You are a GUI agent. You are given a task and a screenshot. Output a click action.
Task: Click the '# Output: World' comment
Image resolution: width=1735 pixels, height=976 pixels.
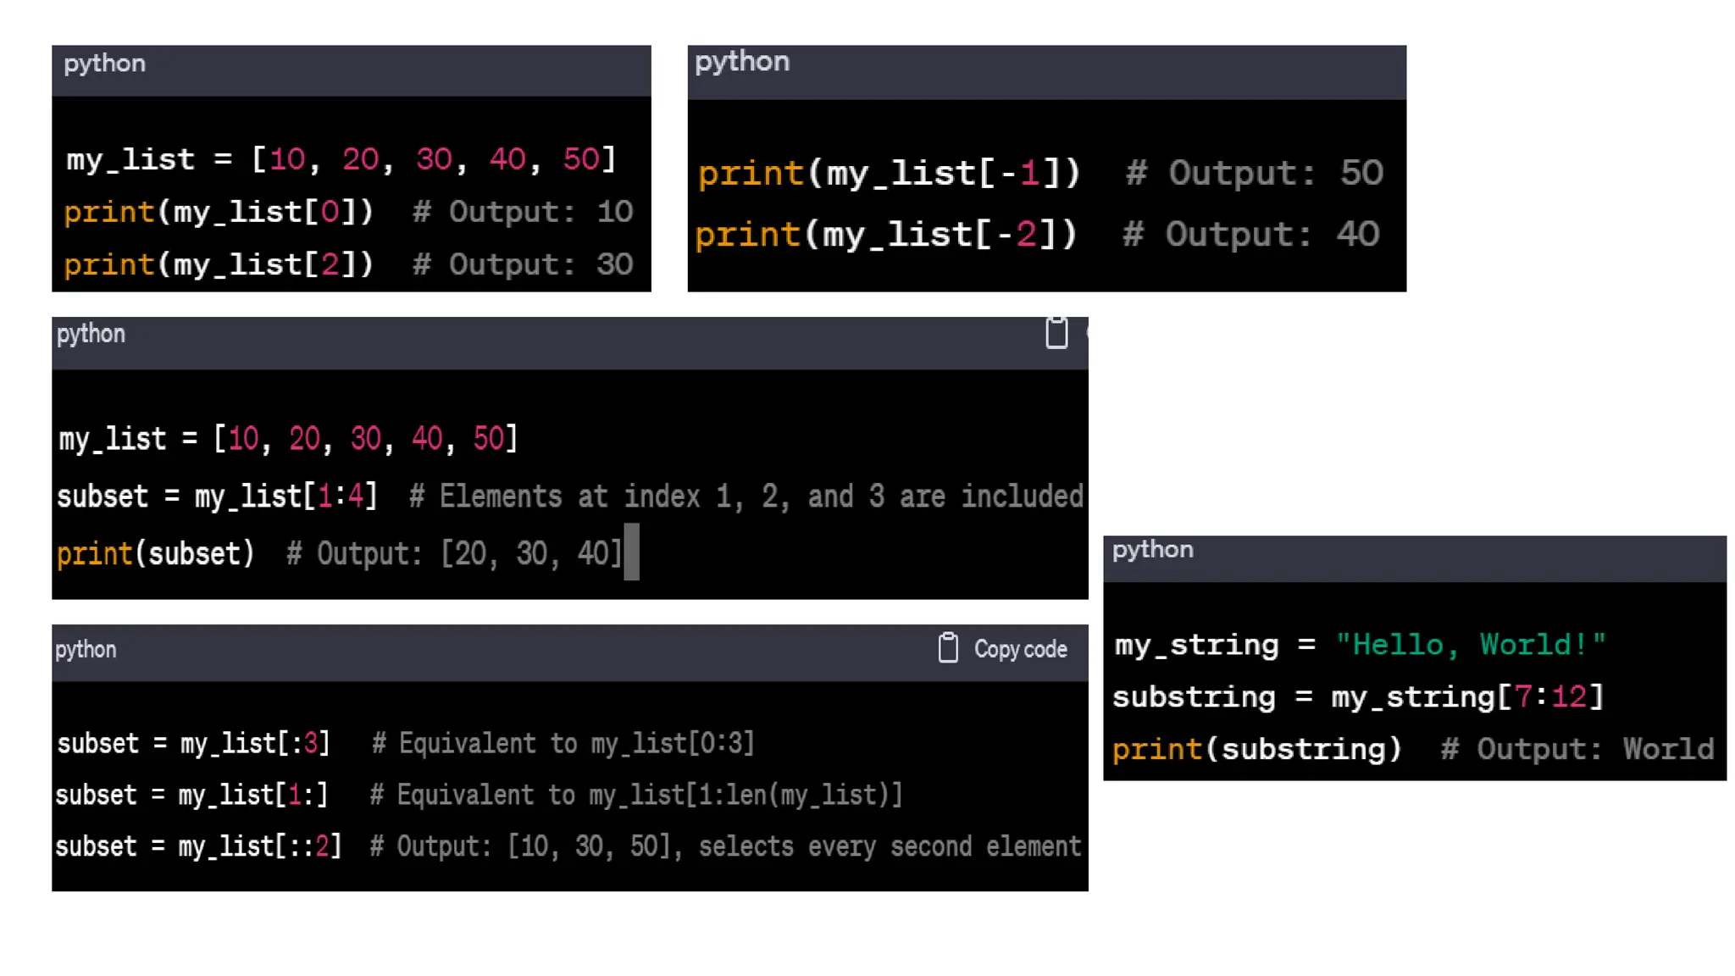1577,749
